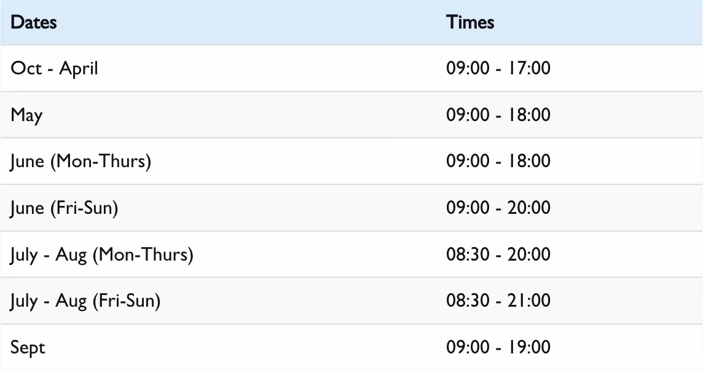703x370 pixels.
Task: Select 20:00 closing time for June (Fri-Sun)
Action: click(x=529, y=208)
